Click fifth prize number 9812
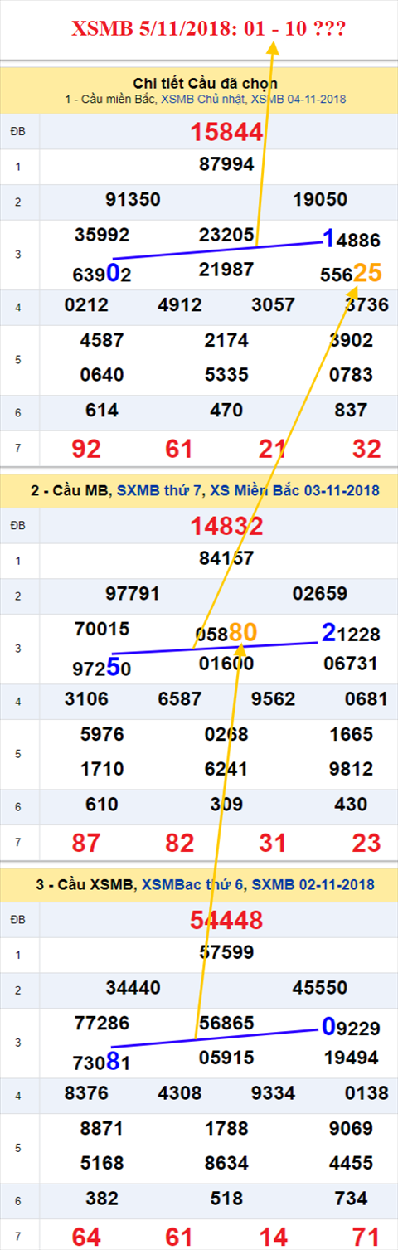Image resolution: width=398 pixels, height=1250 pixels. pyautogui.click(x=351, y=769)
